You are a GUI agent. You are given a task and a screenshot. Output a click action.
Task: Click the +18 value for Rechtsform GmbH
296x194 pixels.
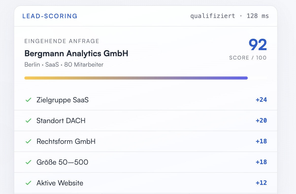[x=261, y=141]
